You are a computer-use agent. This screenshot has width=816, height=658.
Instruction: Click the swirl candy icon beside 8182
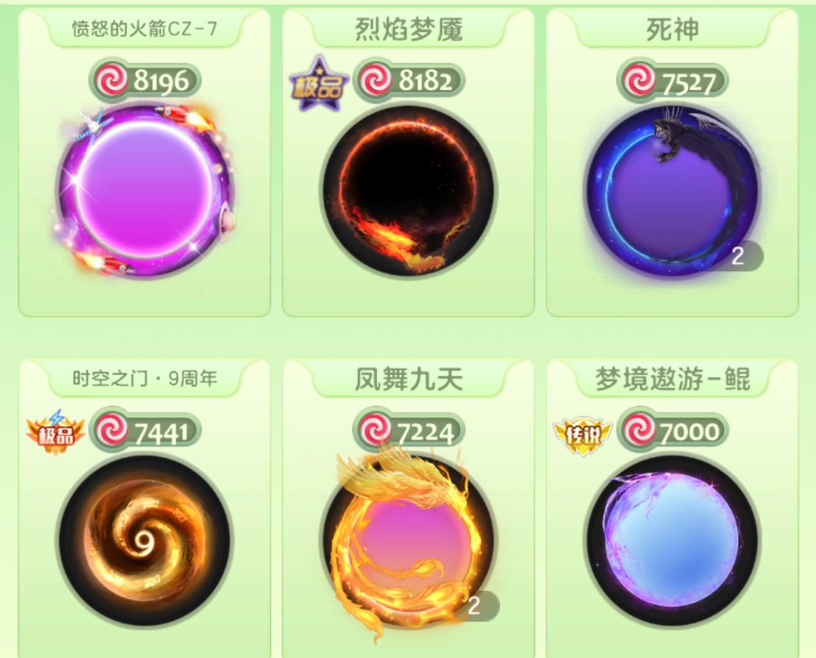pyautogui.click(x=375, y=80)
